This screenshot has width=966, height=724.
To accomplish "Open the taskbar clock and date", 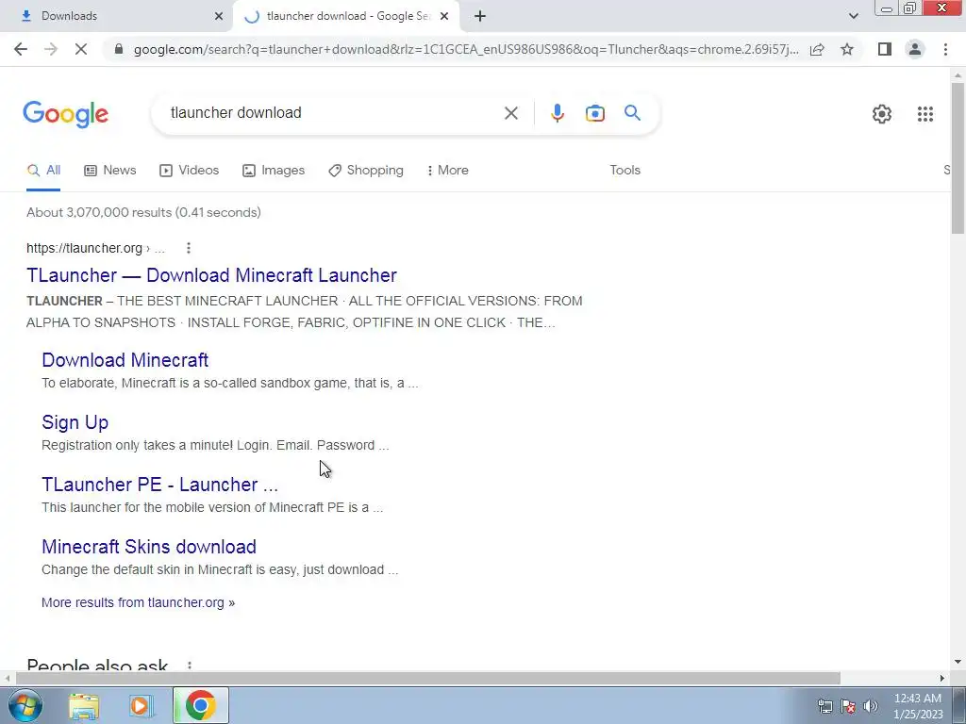I will click(x=918, y=706).
